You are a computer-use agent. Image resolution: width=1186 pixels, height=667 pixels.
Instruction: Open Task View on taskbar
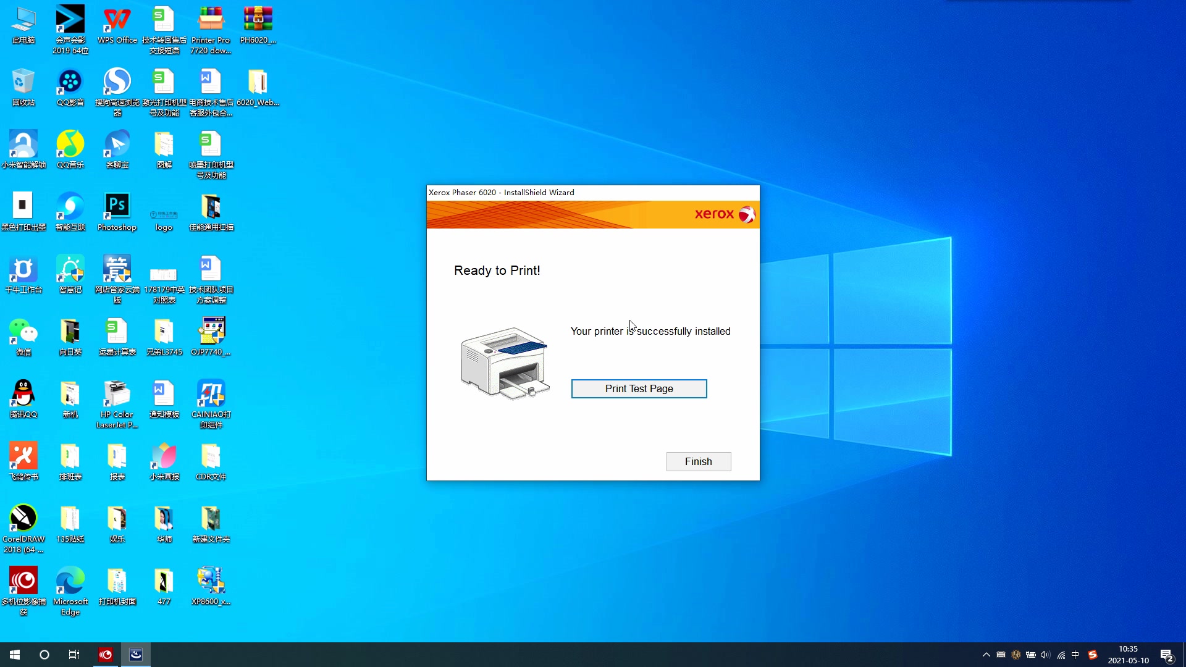coord(74,654)
